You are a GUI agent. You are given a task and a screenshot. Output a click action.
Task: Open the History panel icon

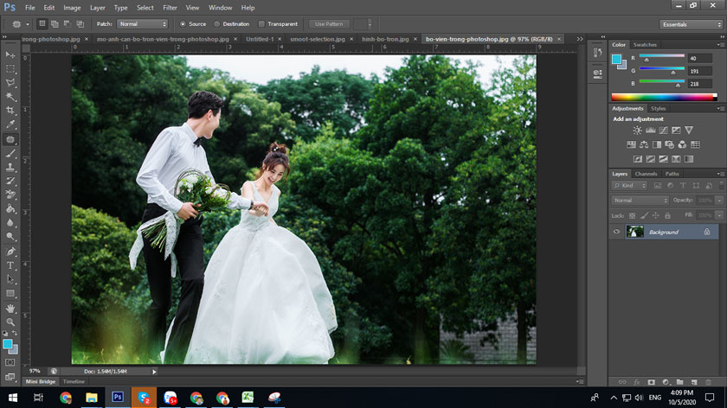click(x=598, y=54)
